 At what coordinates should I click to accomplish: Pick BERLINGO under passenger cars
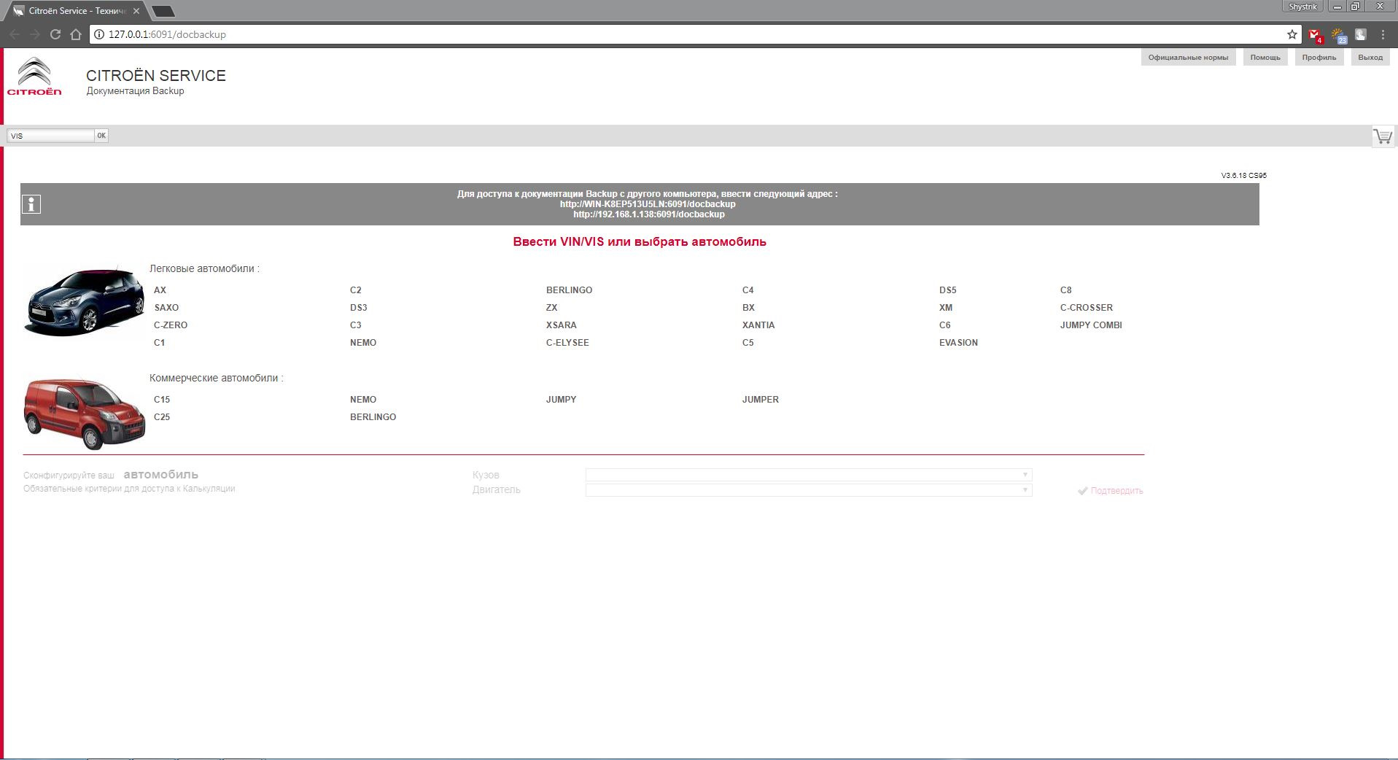[x=570, y=290]
